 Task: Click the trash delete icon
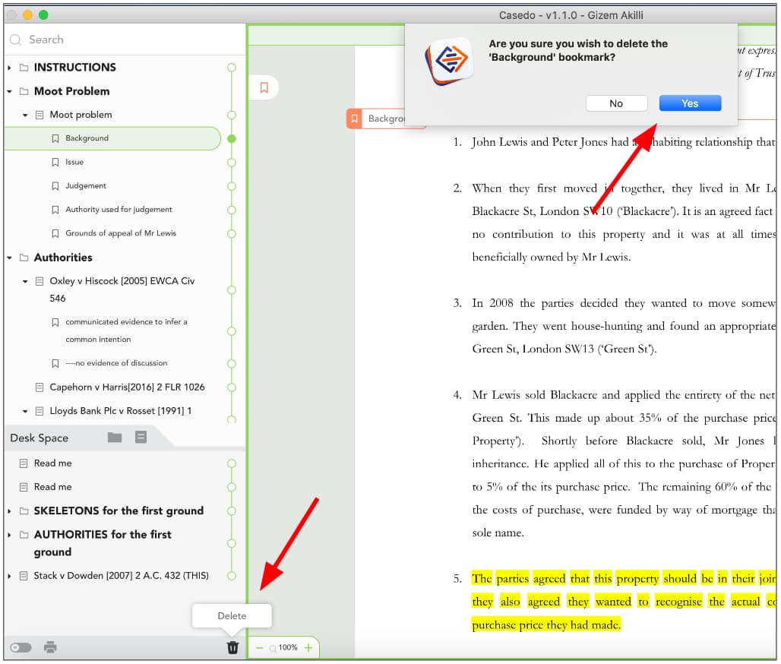(232, 647)
